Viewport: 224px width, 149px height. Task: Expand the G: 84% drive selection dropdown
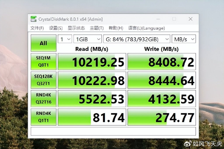[x=137, y=39]
